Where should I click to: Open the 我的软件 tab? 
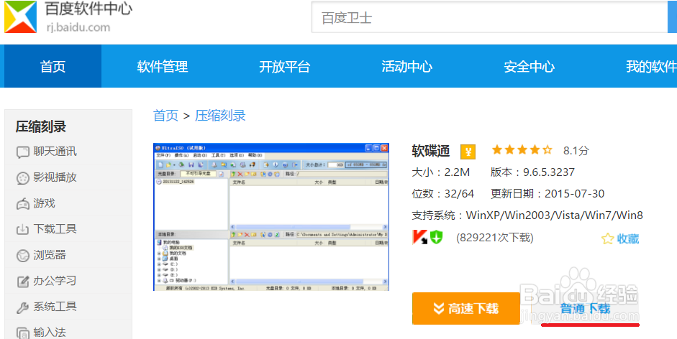(x=651, y=66)
